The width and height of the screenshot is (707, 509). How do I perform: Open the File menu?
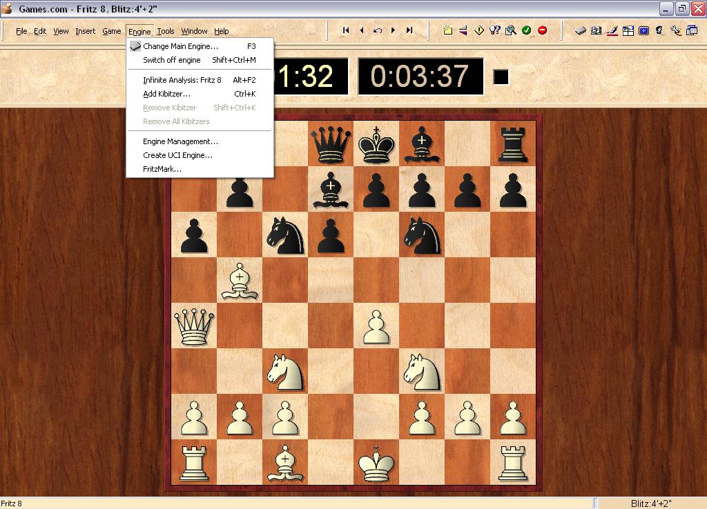coord(21,31)
